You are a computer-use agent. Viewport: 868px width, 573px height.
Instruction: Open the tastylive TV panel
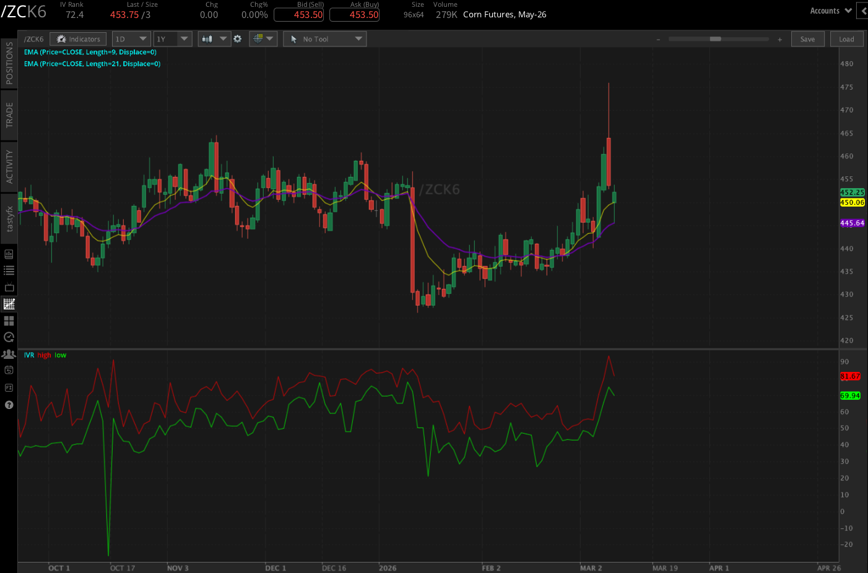click(9, 286)
